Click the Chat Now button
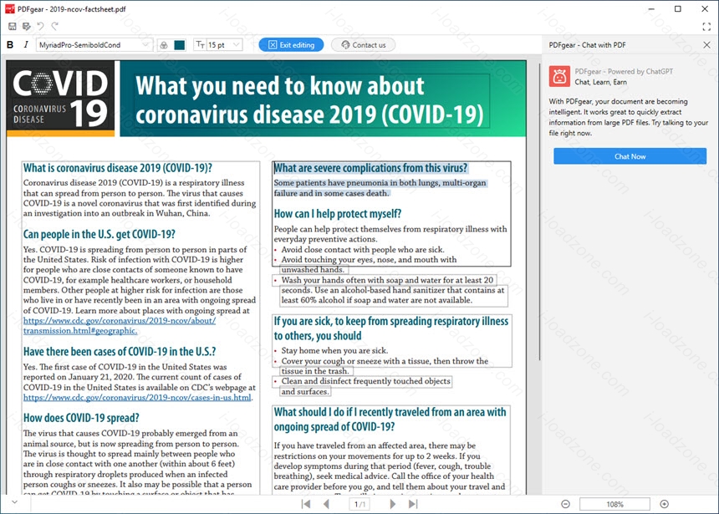The image size is (719, 514). pos(630,156)
